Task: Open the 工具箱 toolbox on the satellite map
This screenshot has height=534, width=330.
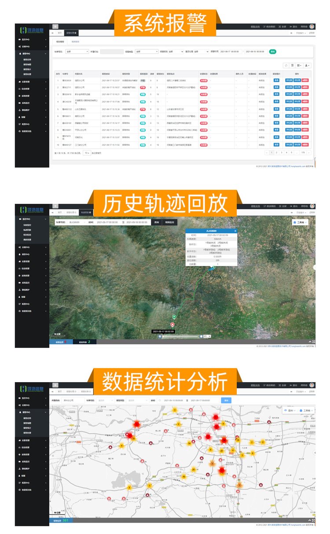Action: 301,223
